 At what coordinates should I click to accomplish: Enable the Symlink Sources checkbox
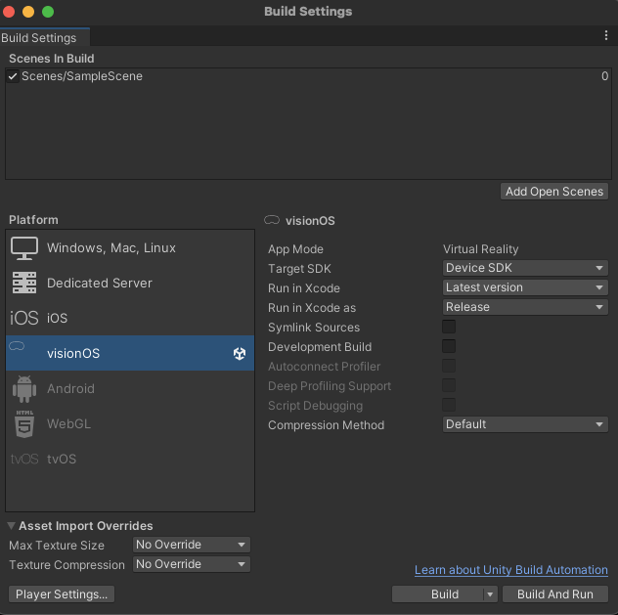449,327
